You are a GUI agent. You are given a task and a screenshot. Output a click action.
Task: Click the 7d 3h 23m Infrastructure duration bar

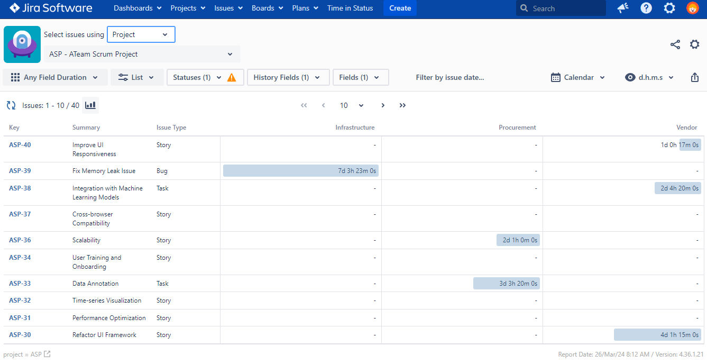(x=301, y=171)
